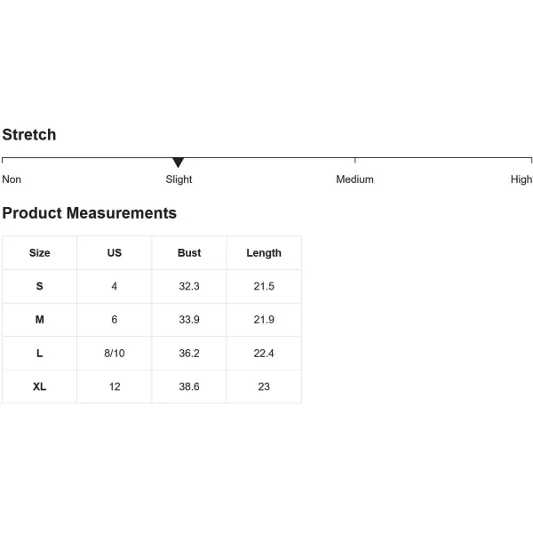
Task: Click the 32.3 bust value cell
Action: (x=189, y=286)
